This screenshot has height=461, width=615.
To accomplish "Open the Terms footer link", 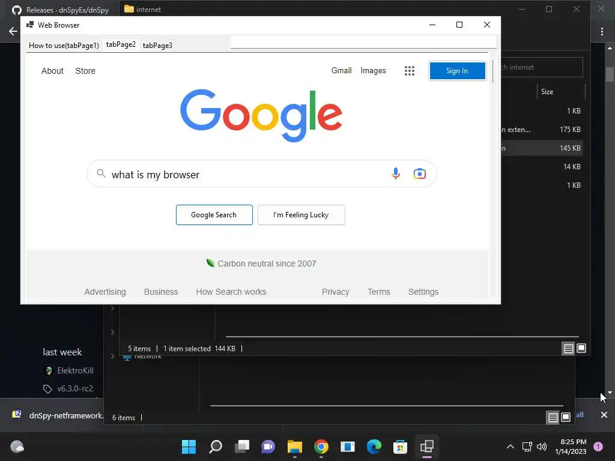I will pyautogui.click(x=378, y=292).
